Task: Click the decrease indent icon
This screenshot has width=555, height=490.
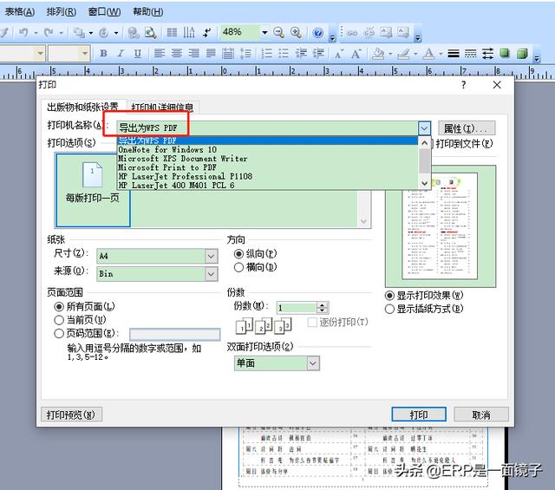Action: (301, 54)
